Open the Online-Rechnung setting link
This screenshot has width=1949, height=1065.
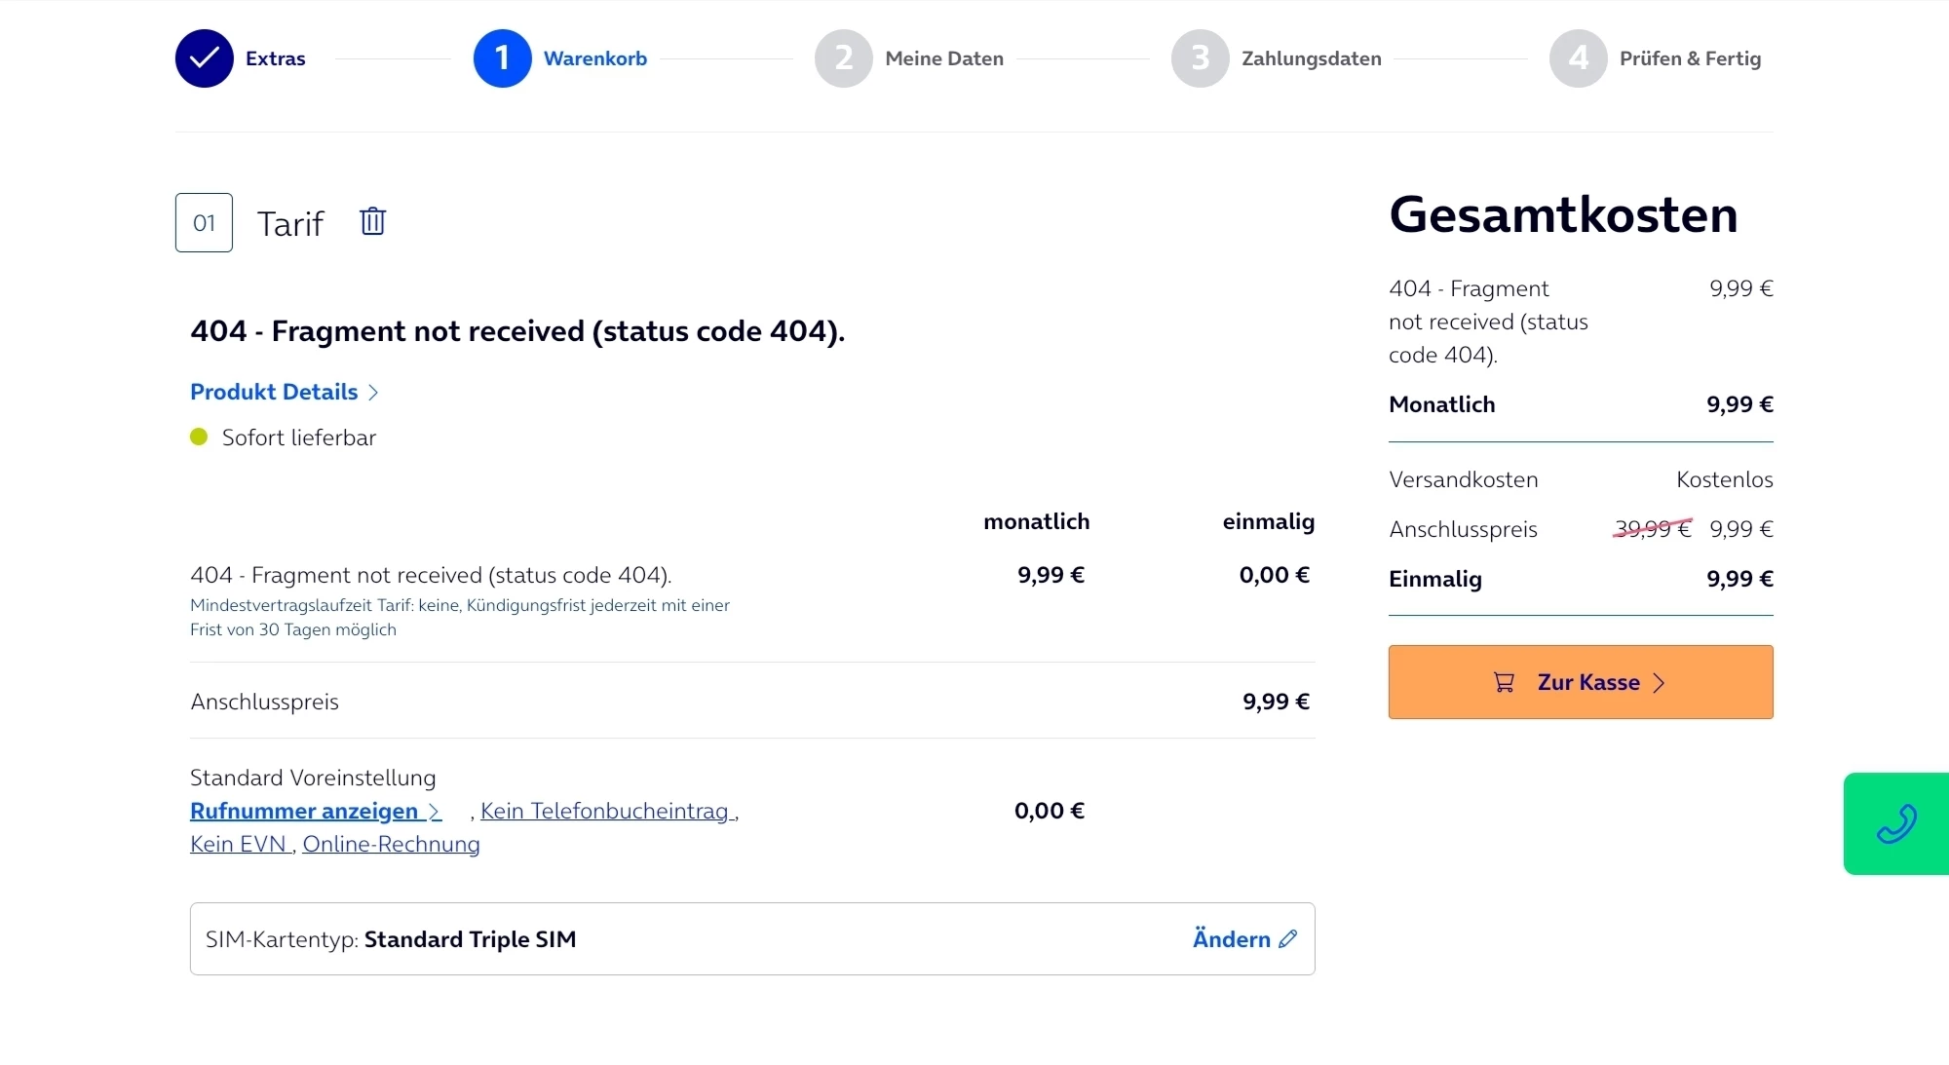391,844
